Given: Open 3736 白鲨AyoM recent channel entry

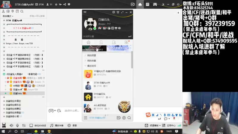Looking at the screenshot, I should pyautogui.click(x=107, y=85).
